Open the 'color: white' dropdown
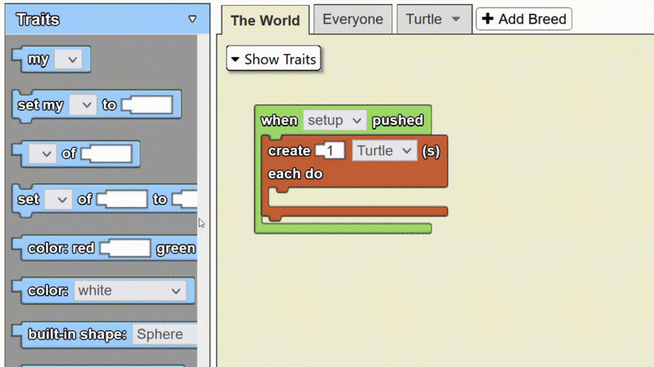The width and height of the screenshot is (654, 367). click(130, 290)
